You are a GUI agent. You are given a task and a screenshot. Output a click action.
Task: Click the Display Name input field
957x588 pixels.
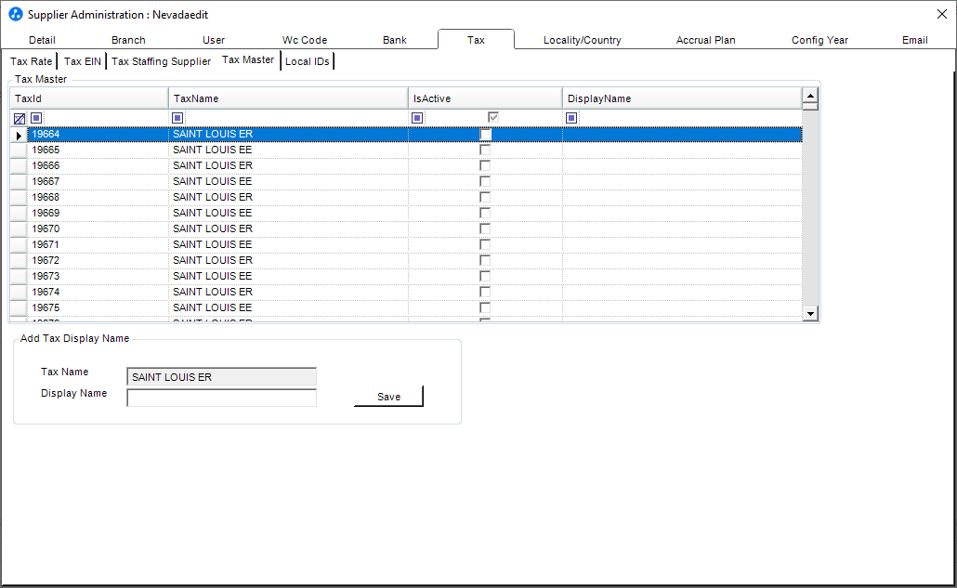221,398
